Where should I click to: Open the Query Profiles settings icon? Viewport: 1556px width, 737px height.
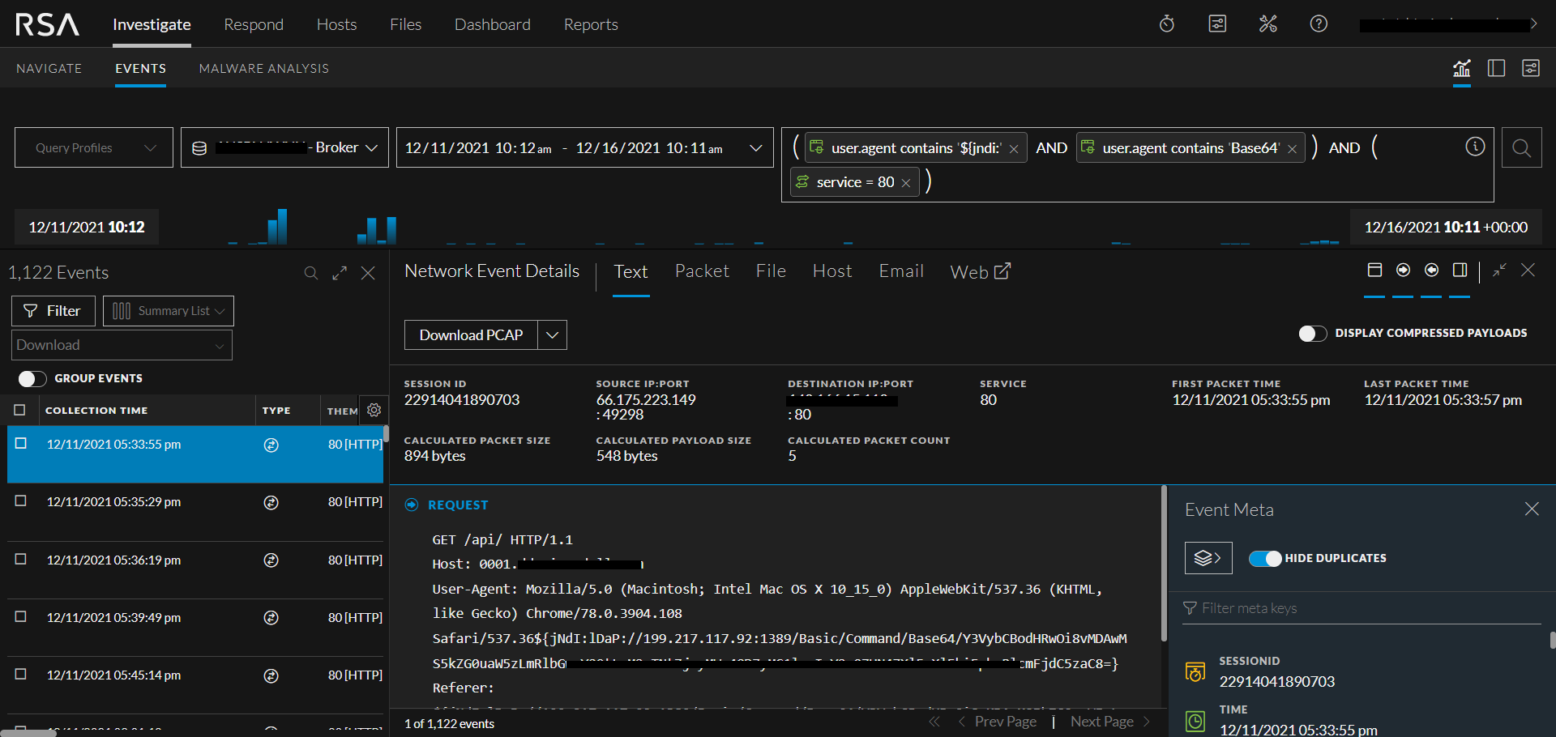150,147
